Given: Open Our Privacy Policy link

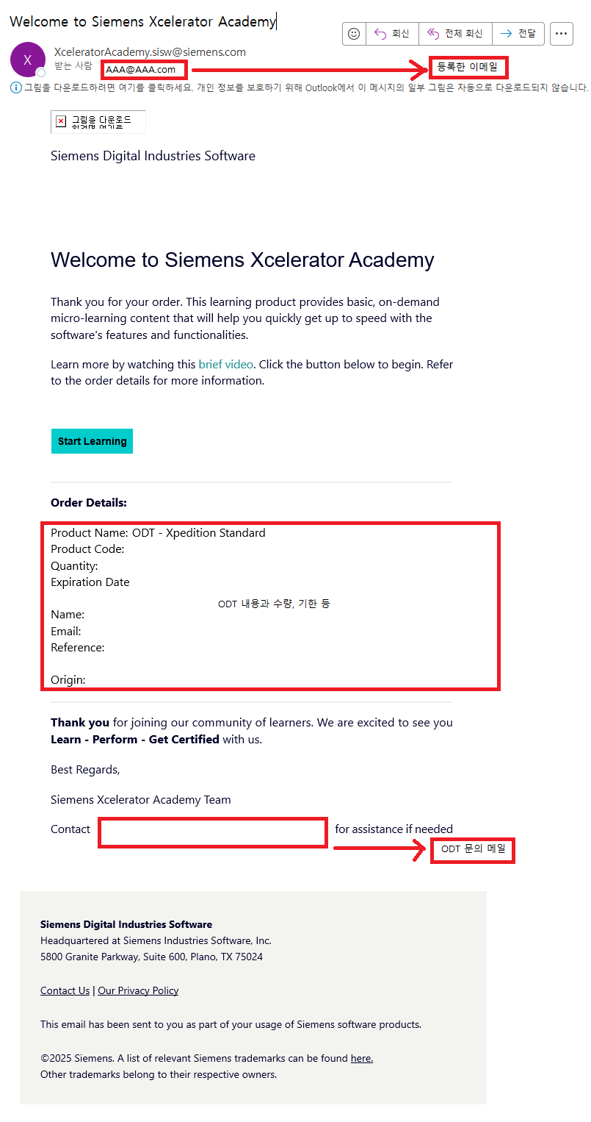Looking at the screenshot, I should coord(138,990).
